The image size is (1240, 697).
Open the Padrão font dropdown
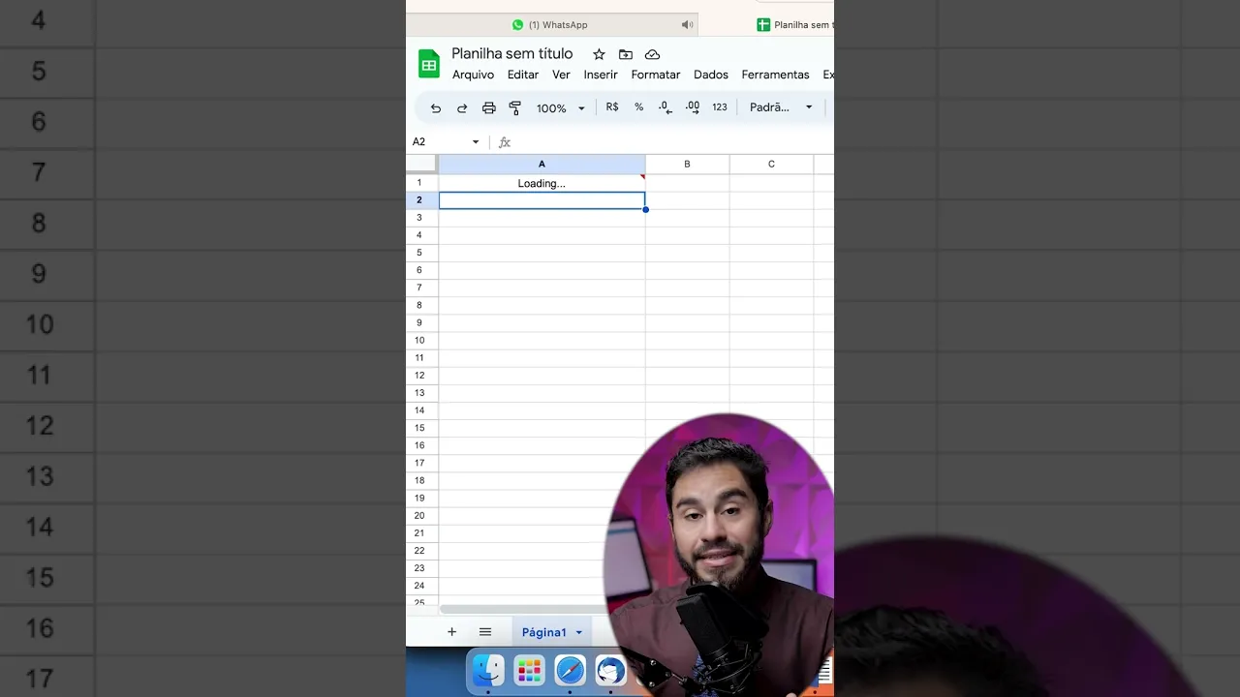(x=781, y=107)
